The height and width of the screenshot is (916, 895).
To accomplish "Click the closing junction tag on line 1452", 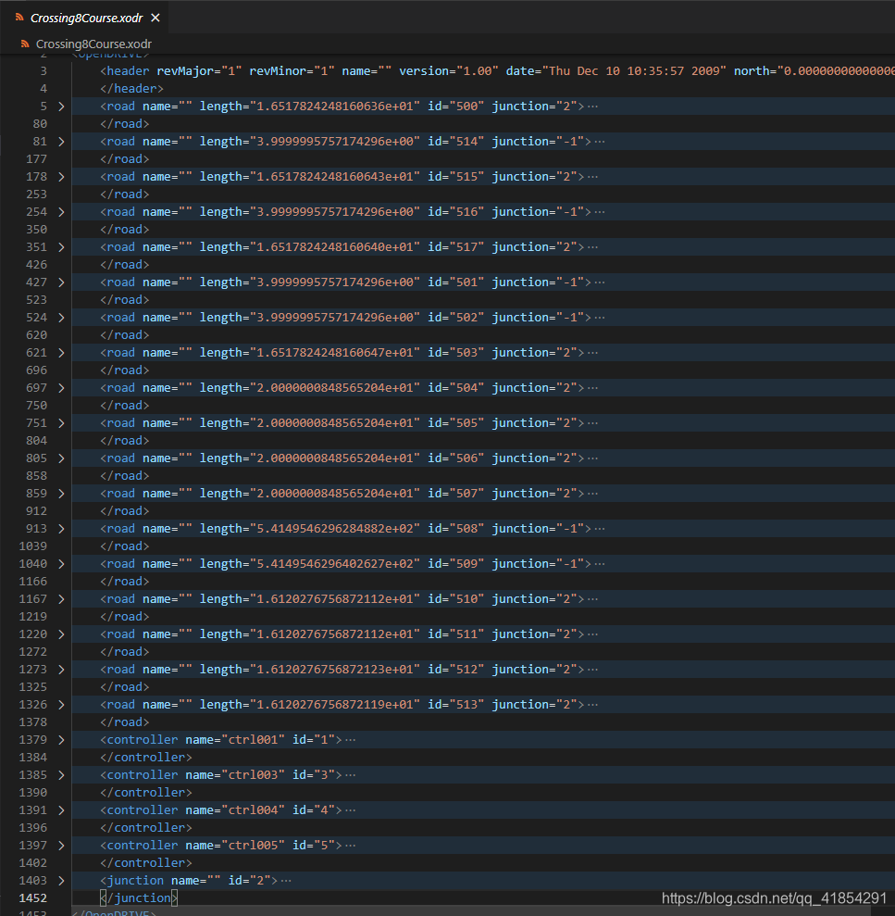I will [x=139, y=897].
